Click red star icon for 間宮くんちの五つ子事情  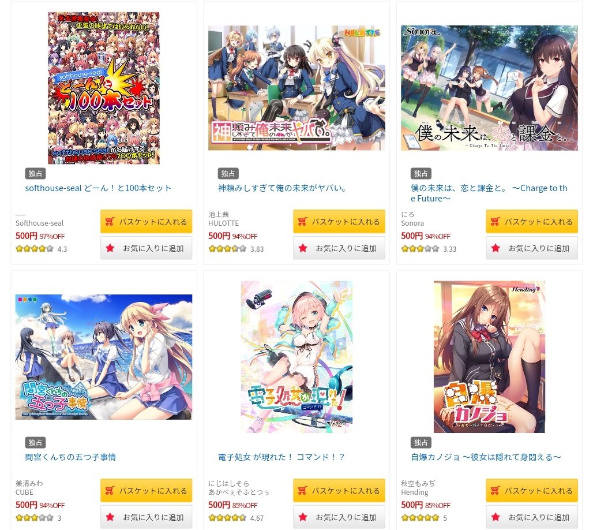[110, 517]
